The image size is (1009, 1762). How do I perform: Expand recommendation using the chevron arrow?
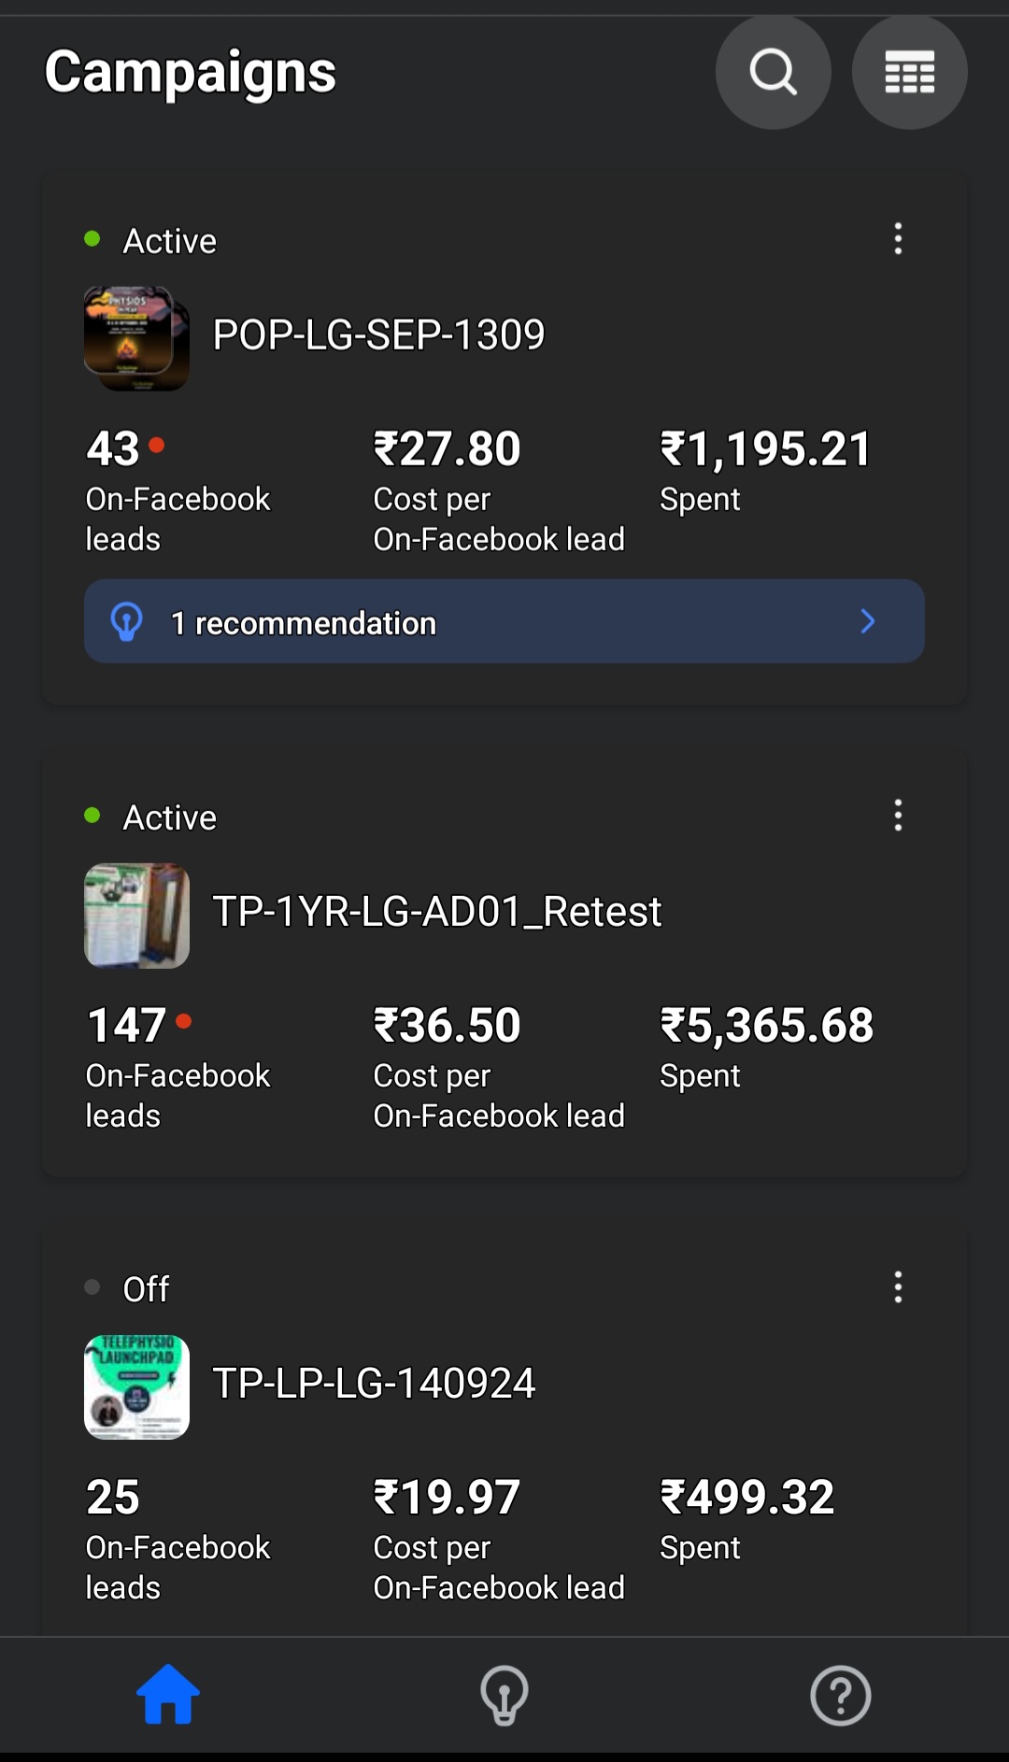pos(867,622)
